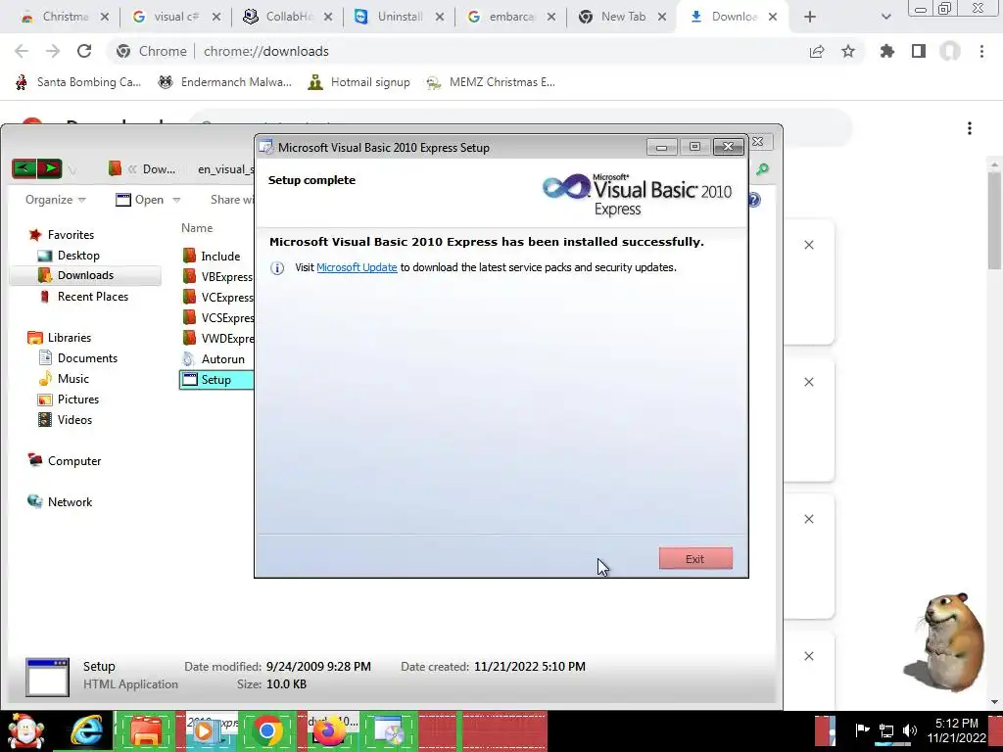Bookmark this page with the star icon
1003x752 pixels.
click(848, 51)
